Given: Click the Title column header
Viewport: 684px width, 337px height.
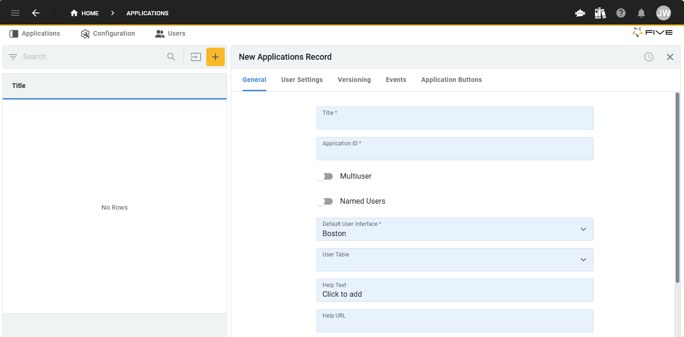Looking at the screenshot, I should click(x=114, y=86).
